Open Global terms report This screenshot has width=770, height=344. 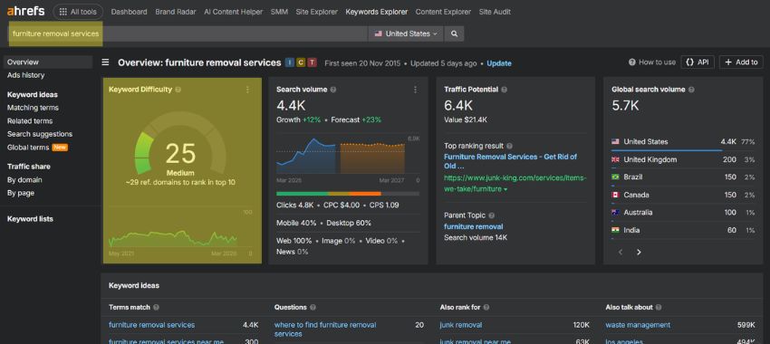coord(28,148)
